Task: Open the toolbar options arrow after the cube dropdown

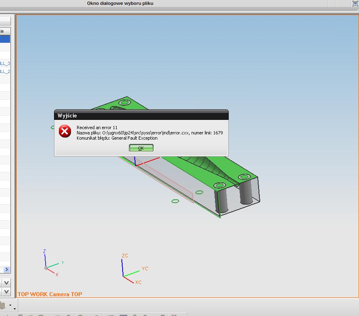Action: (15, 309)
